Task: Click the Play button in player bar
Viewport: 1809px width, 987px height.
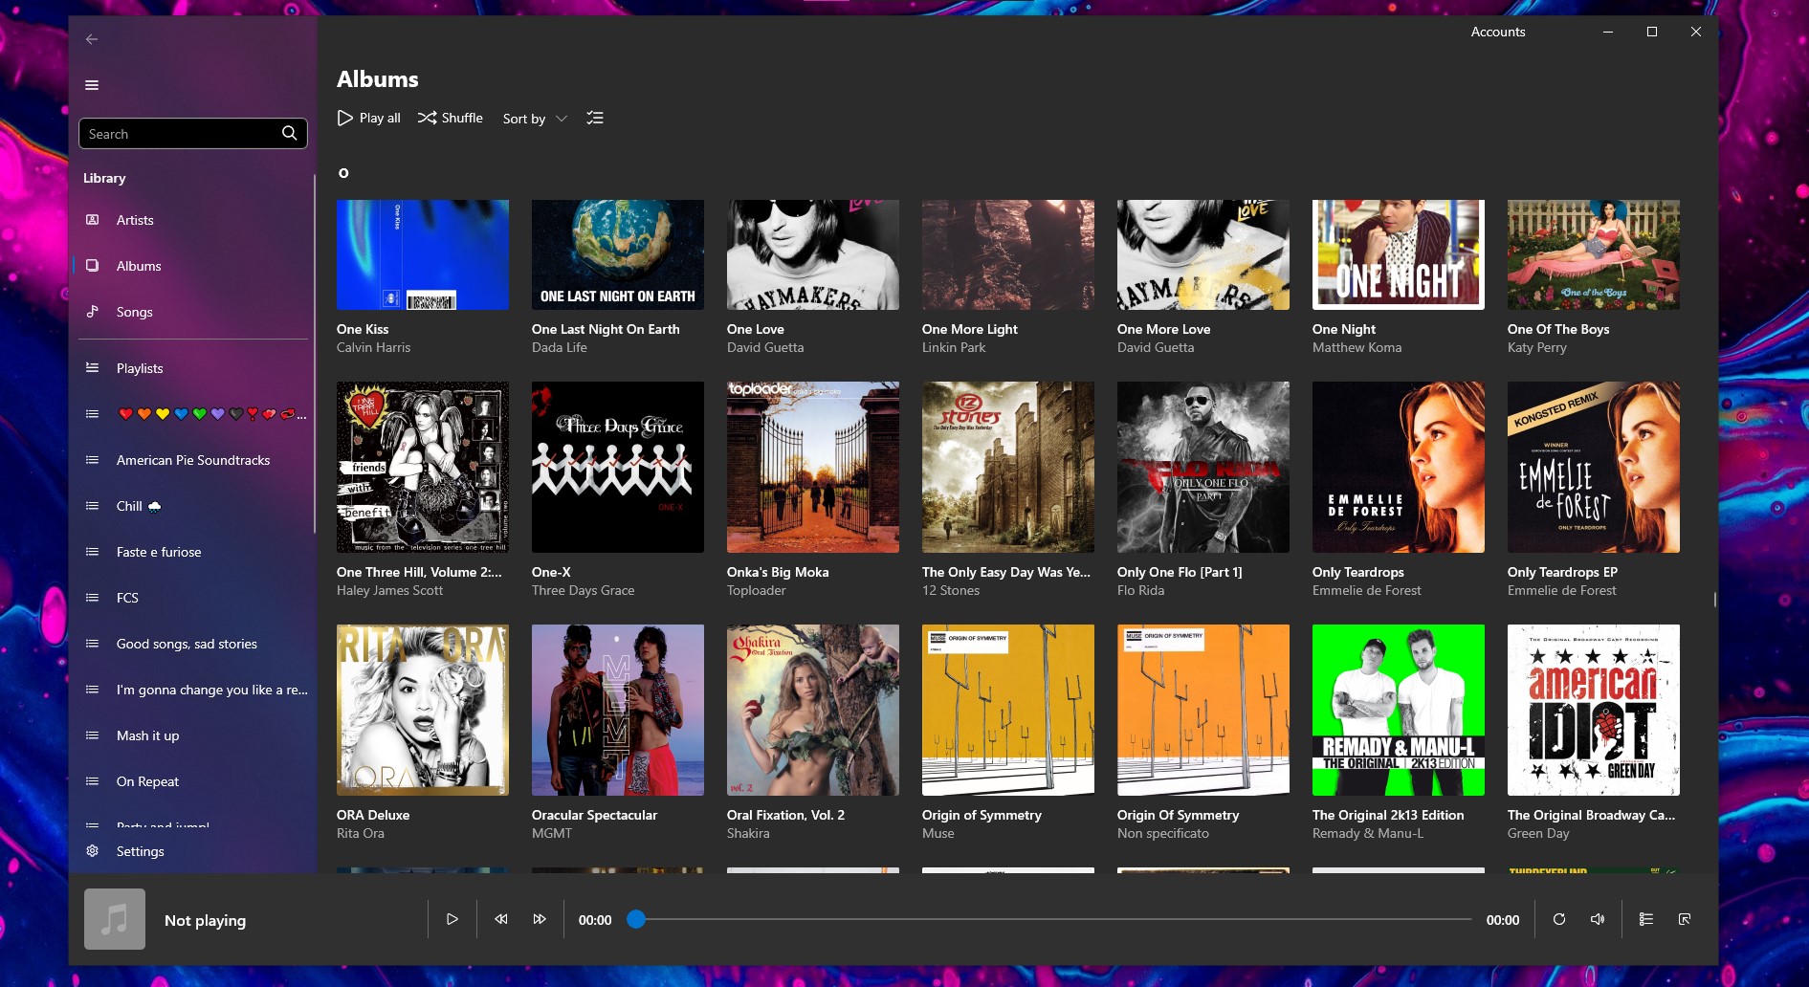Action: [452, 919]
